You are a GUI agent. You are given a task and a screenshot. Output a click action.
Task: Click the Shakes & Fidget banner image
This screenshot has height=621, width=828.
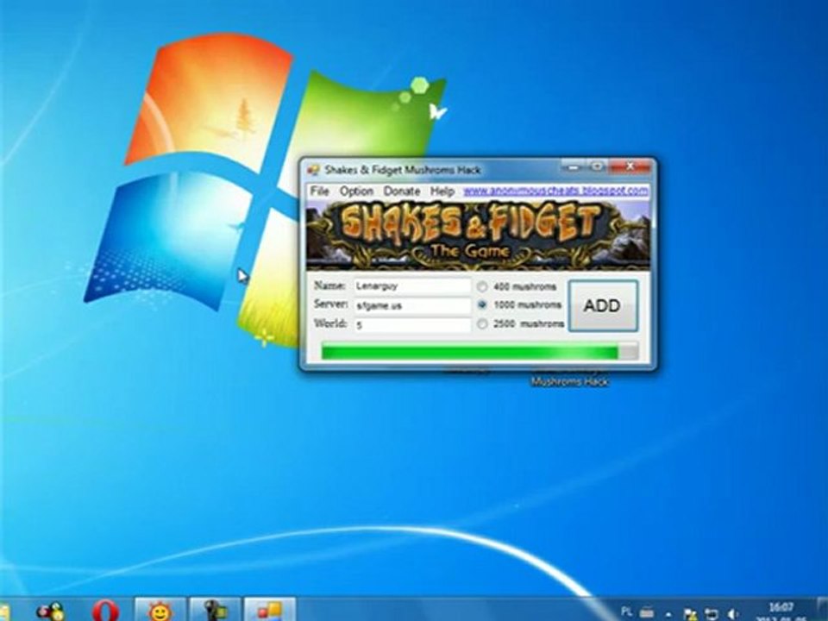point(479,235)
